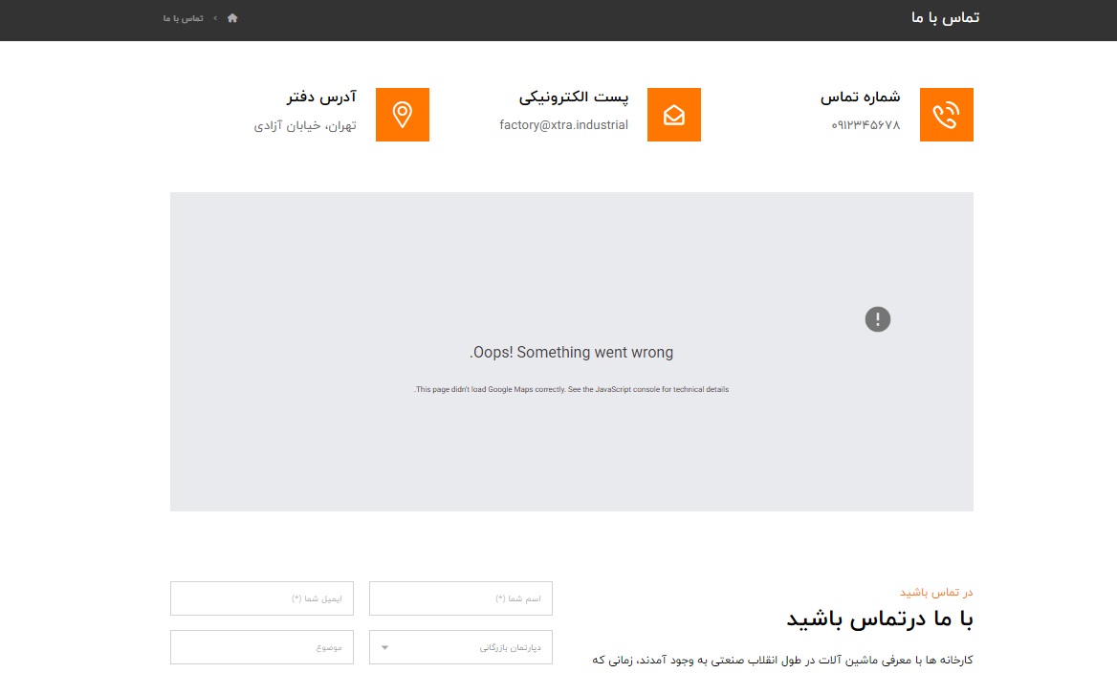Click the breadcrumb chevron separator arrow
The height and width of the screenshot is (673, 1117).
[215, 18]
